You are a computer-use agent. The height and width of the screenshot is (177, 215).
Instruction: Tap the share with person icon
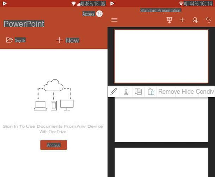pyautogui.click(x=195, y=20)
